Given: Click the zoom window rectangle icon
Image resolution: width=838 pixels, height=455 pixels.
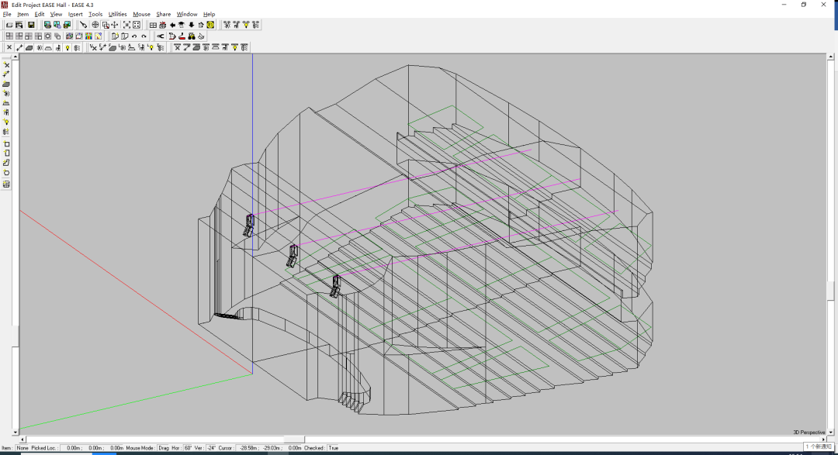Looking at the screenshot, I should 106,25.
